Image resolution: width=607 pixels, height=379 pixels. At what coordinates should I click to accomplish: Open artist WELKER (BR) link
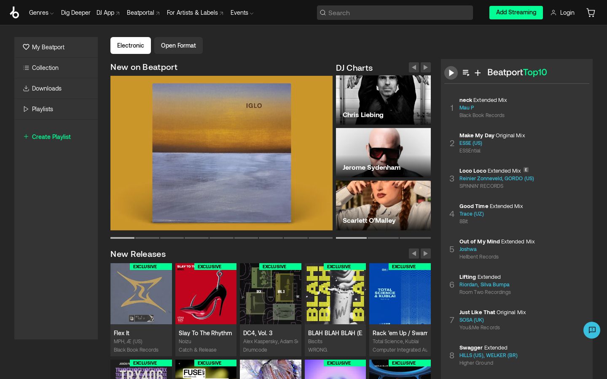502,355
